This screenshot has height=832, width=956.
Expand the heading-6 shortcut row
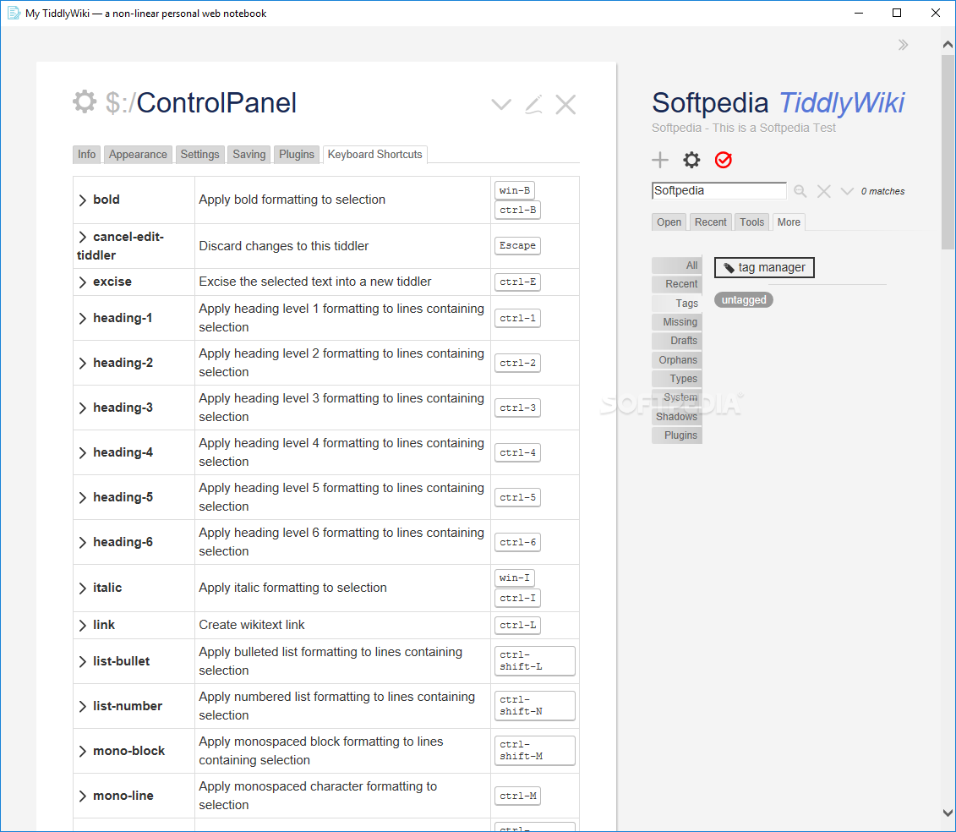pyautogui.click(x=83, y=542)
